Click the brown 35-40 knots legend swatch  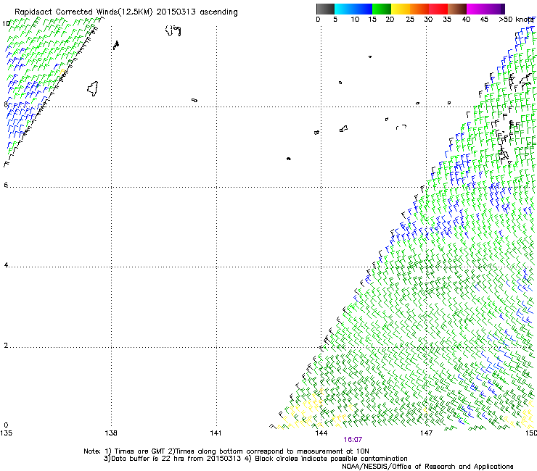pos(457,9)
